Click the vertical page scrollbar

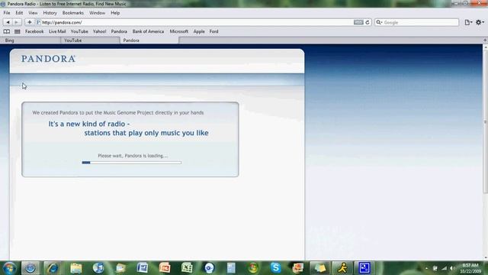click(x=485, y=121)
